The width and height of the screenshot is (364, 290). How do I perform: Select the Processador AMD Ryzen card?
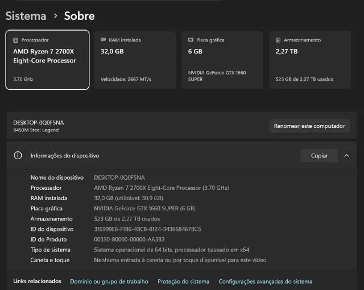point(47,60)
